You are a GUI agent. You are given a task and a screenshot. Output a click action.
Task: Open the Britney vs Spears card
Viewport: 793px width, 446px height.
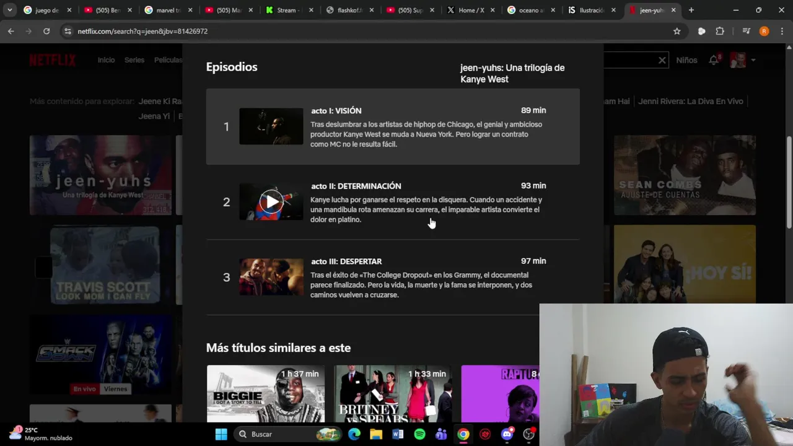(393, 394)
